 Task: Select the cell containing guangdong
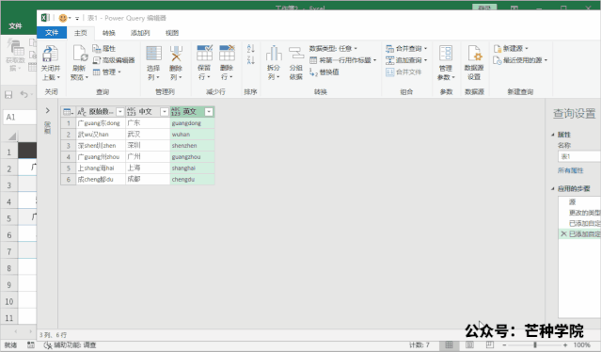(x=192, y=123)
